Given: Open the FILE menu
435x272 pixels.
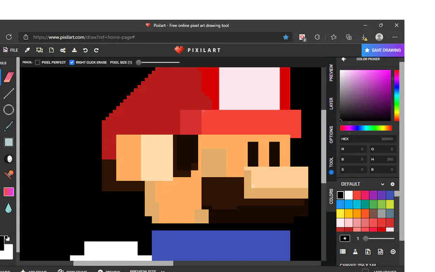Looking at the screenshot, I should (11, 50).
